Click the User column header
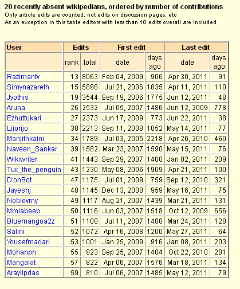The width and height of the screenshot is (240, 289). click(34, 47)
